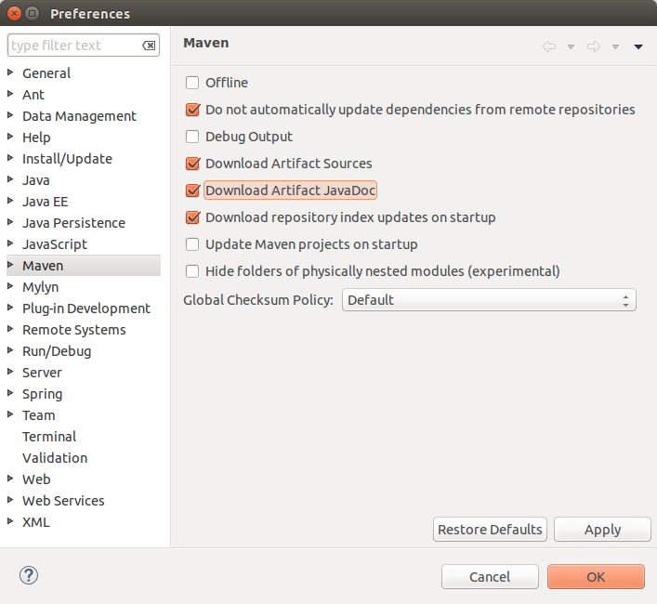The width and height of the screenshot is (657, 604).
Task: Select the Terminal preferences page
Action: [49, 437]
